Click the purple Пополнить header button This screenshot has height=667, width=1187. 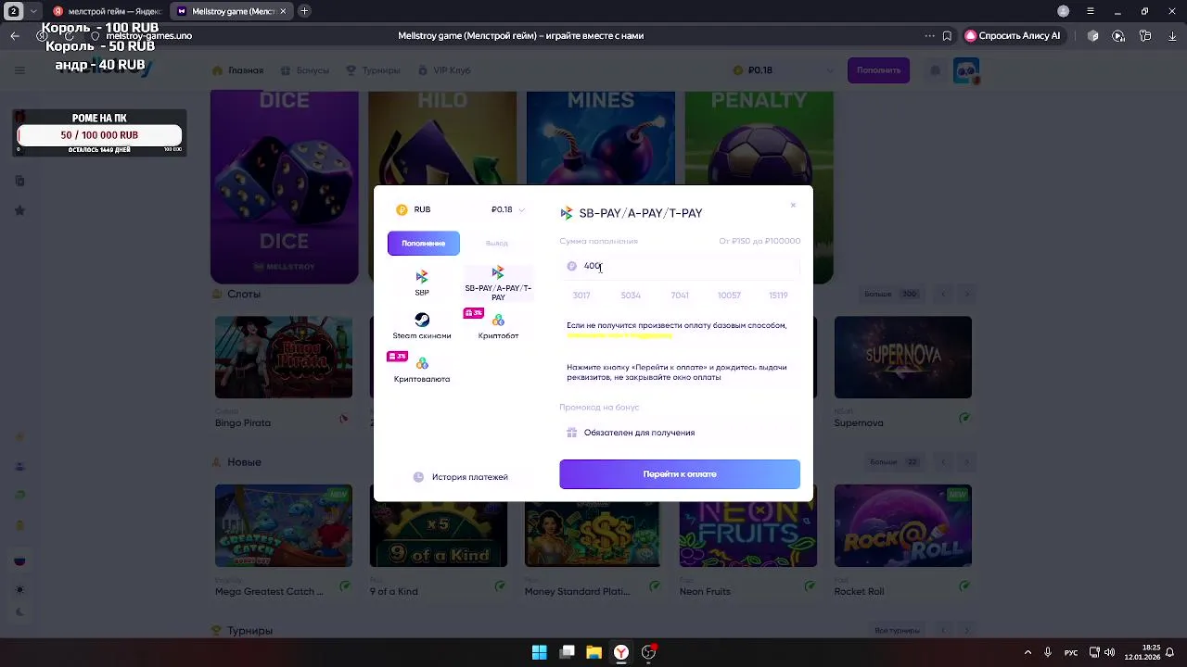point(878,70)
